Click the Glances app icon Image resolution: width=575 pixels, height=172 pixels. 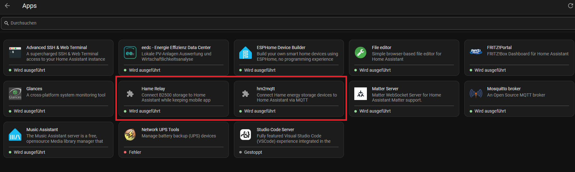click(15, 94)
